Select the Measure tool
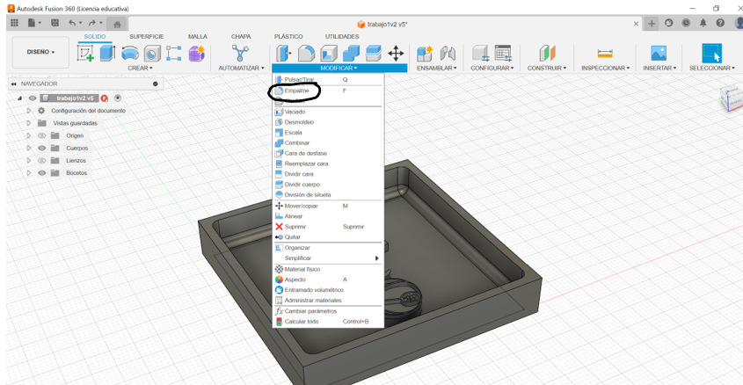Image resolution: width=743 pixels, height=385 pixels. pos(605,53)
